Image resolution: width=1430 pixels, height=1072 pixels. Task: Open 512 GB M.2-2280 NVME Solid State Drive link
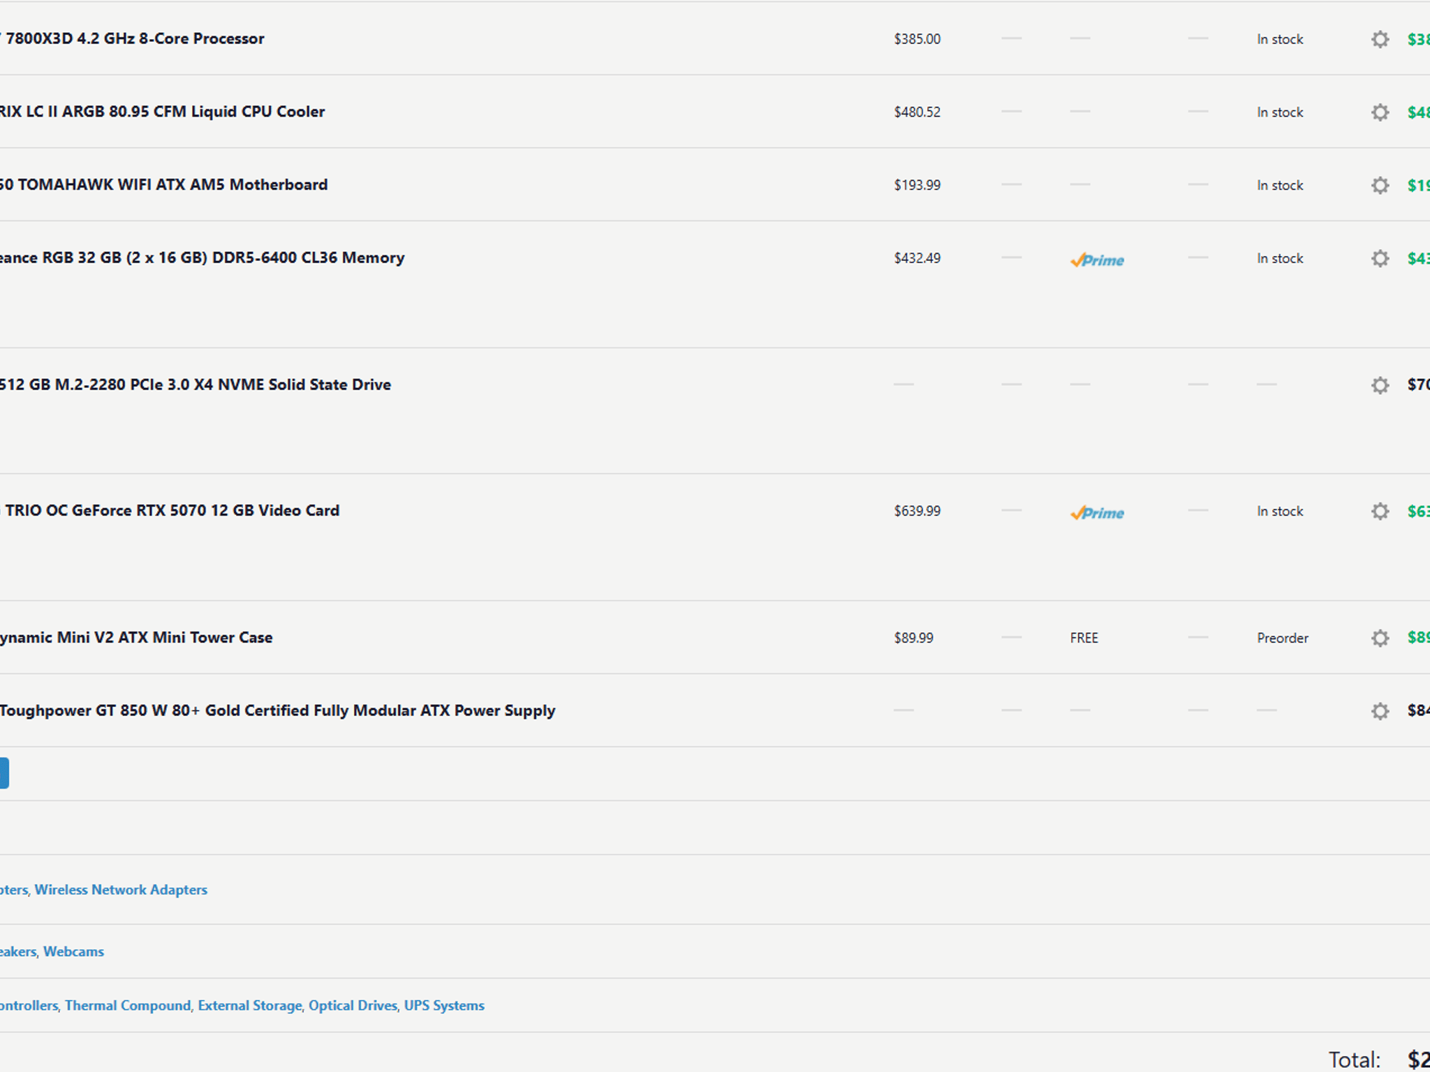(x=196, y=385)
